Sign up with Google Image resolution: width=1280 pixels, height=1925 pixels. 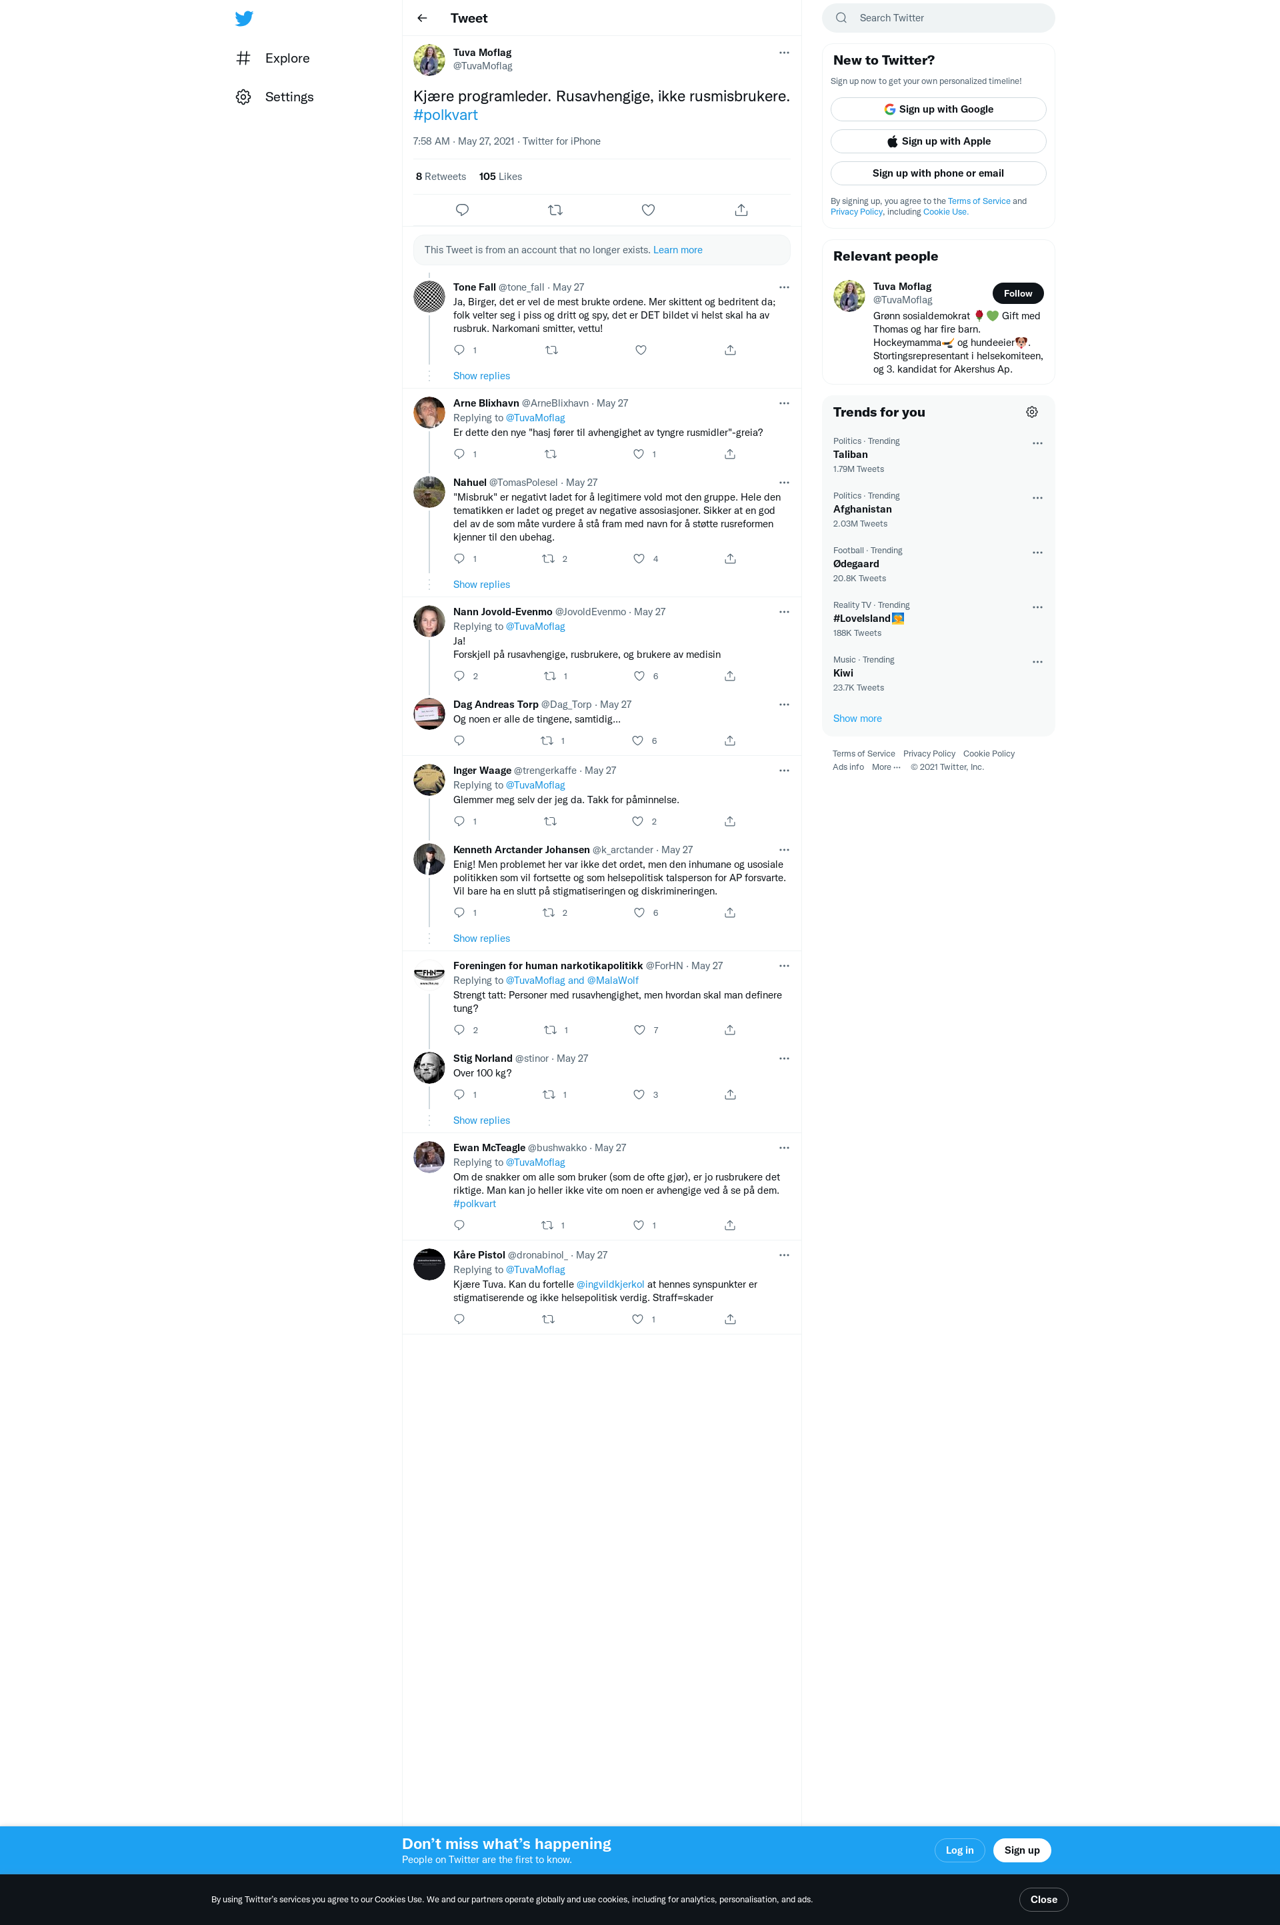tap(938, 109)
